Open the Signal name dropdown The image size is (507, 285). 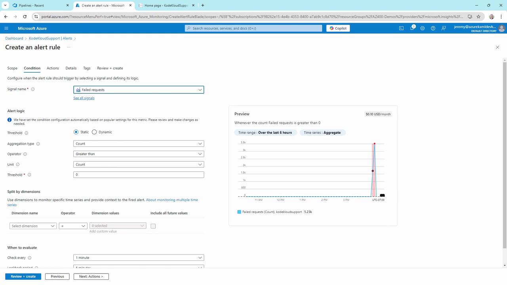tap(139, 90)
